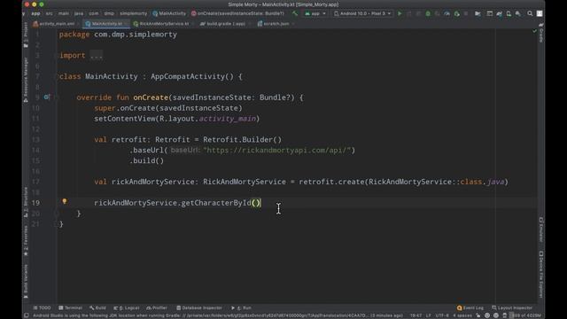Start debugging with the green bug icon

pyautogui.click(x=428, y=13)
